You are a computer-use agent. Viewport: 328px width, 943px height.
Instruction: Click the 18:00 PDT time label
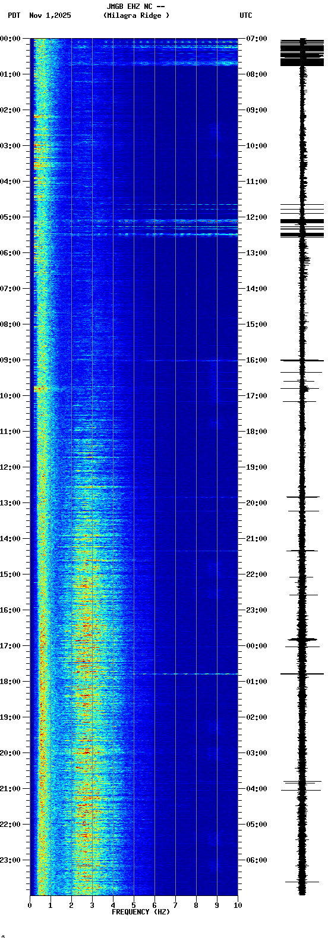10,682
